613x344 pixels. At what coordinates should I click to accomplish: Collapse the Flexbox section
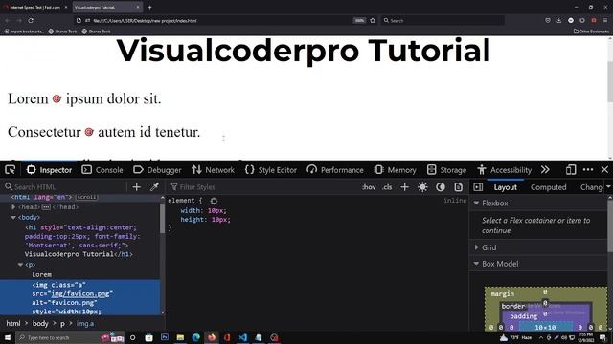click(x=476, y=204)
